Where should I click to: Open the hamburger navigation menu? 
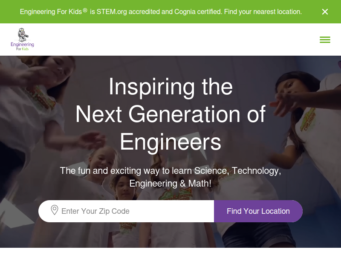tap(325, 40)
